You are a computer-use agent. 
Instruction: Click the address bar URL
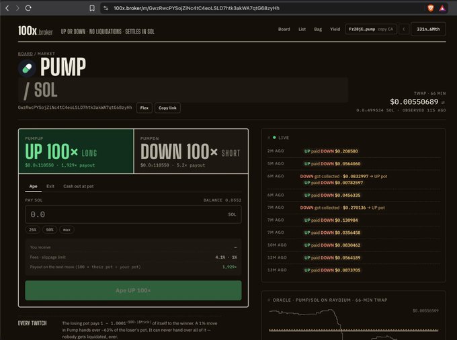pos(196,8)
